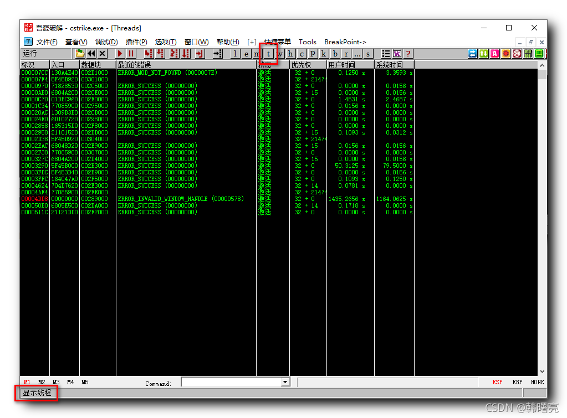The height and width of the screenshot is (418, 567).
Task: Select the red thread row 00004DD8
Action: (x=217, y=199)
